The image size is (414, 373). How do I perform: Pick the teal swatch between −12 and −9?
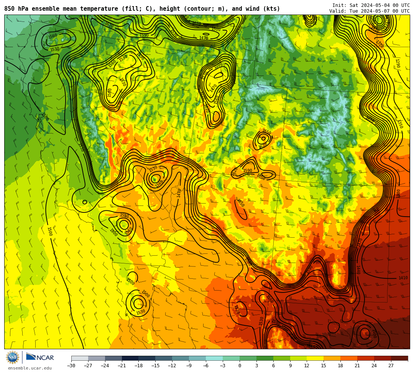point(181,358)
